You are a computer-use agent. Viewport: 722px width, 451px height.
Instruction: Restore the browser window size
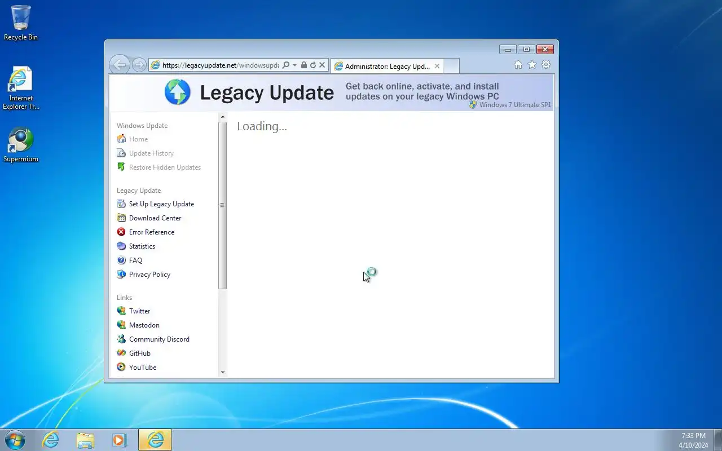coord(526,50)
